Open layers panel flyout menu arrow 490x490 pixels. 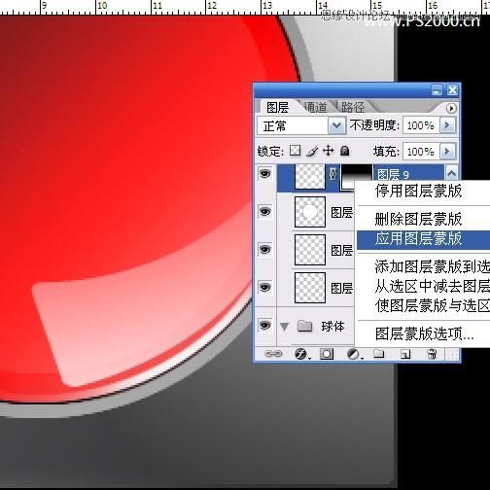[x=451, y=108]
